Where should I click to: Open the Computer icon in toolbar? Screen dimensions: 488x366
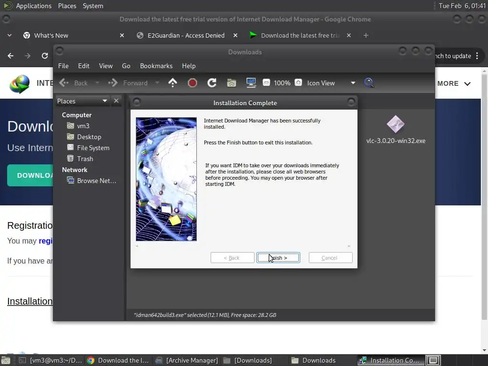pyautogui.click(x=251, y=83)
